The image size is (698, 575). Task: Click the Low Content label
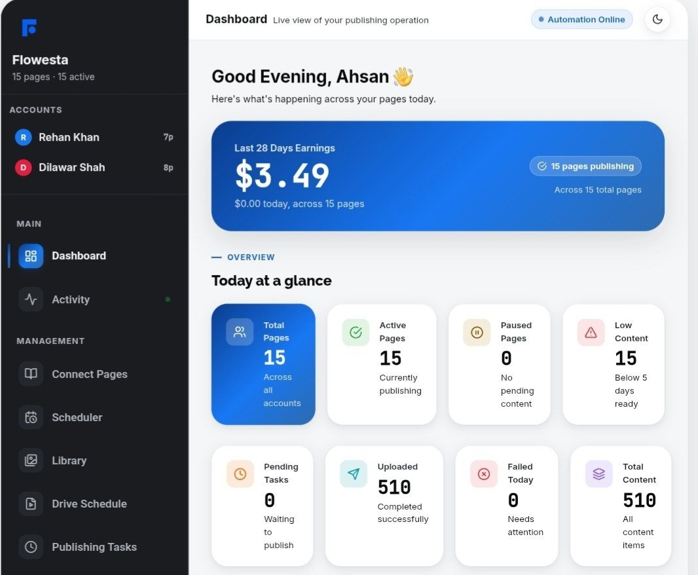pos(631,332)
